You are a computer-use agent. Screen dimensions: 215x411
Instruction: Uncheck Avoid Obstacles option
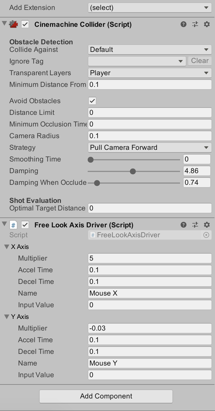click(x=92, y=101)
